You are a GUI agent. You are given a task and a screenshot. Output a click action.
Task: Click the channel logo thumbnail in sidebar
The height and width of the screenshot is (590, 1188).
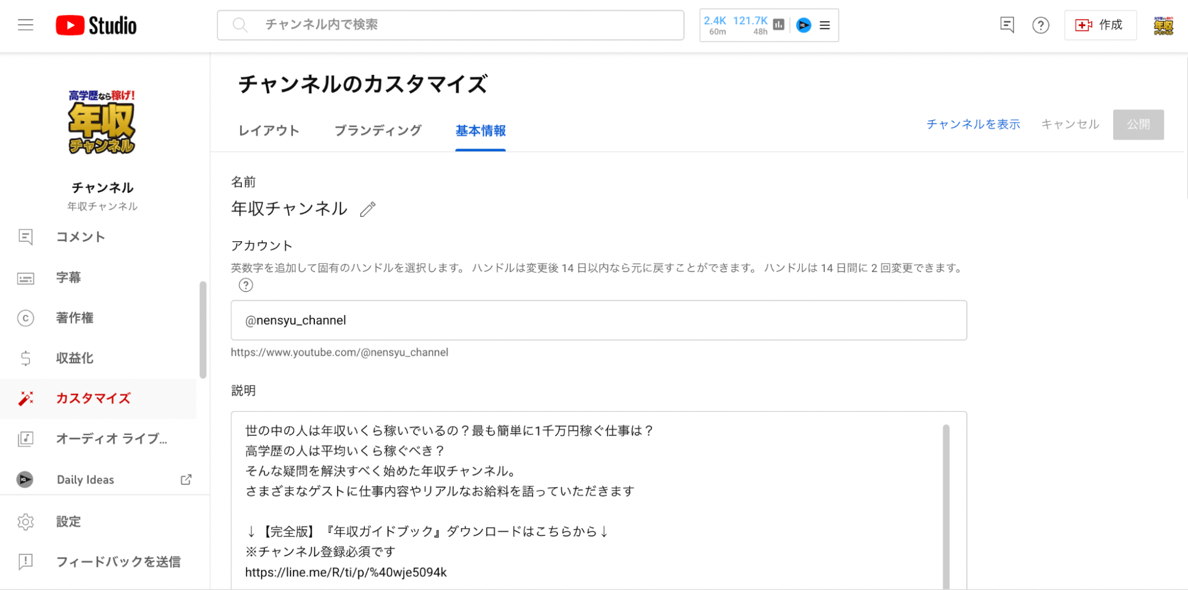102,122
